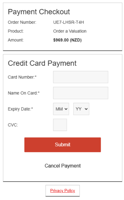Click the Card Number input field
The image size is (124, 200).
(x=81, y=77)
